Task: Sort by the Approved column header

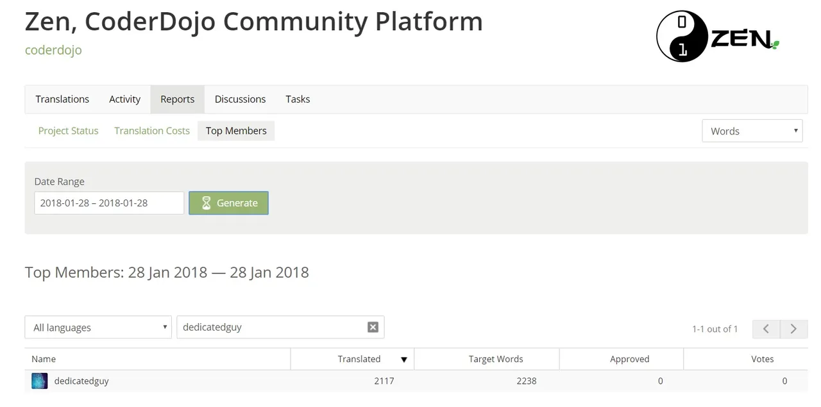Action: pos(622,359)
